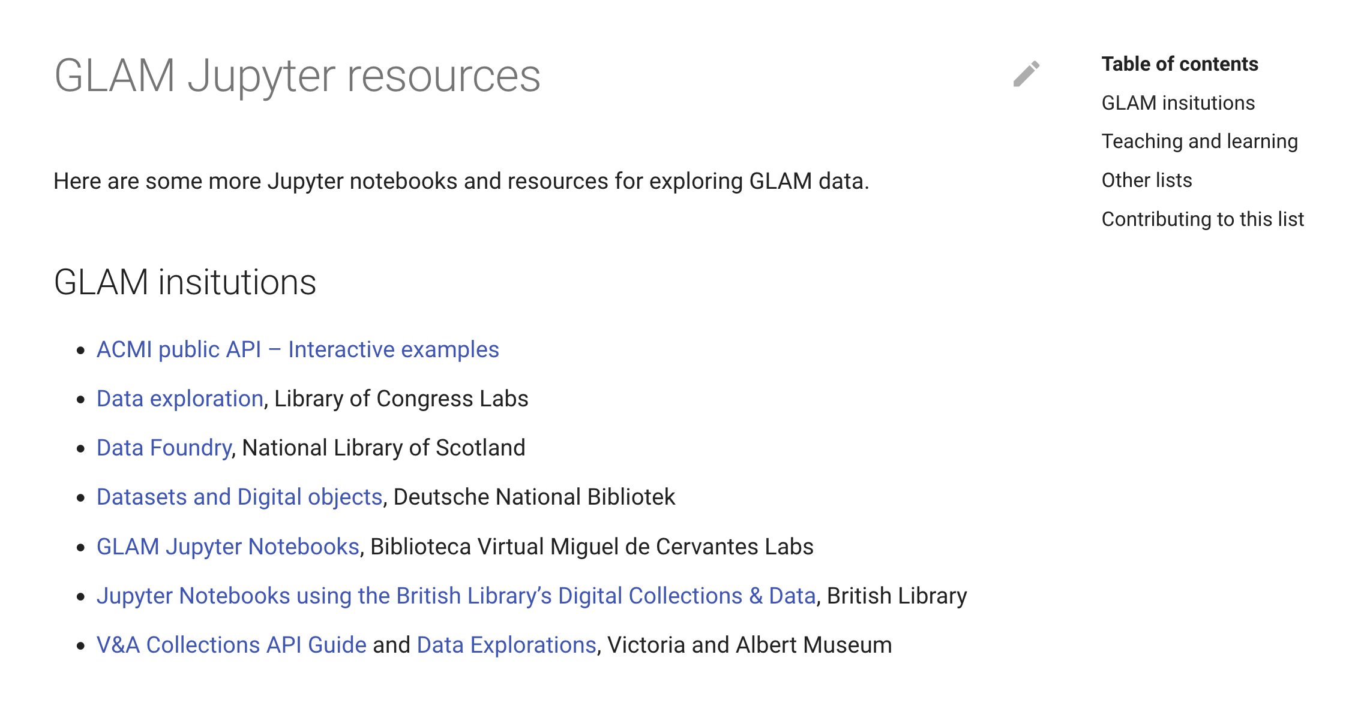Jump to GLAM insitutions in contents
1361x712 pixels.
1178,103
